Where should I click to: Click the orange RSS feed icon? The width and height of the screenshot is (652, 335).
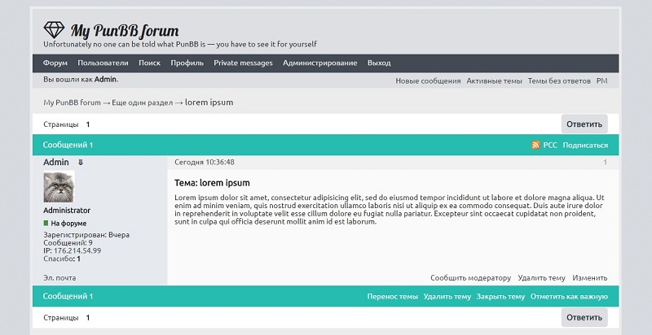click(x=535, y=145)
